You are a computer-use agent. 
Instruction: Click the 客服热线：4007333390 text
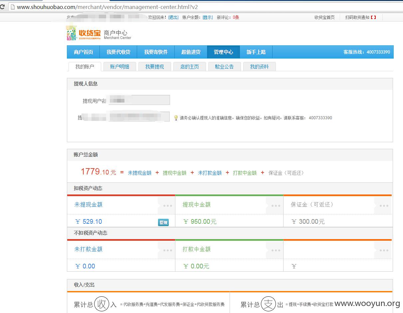[367, 52]
